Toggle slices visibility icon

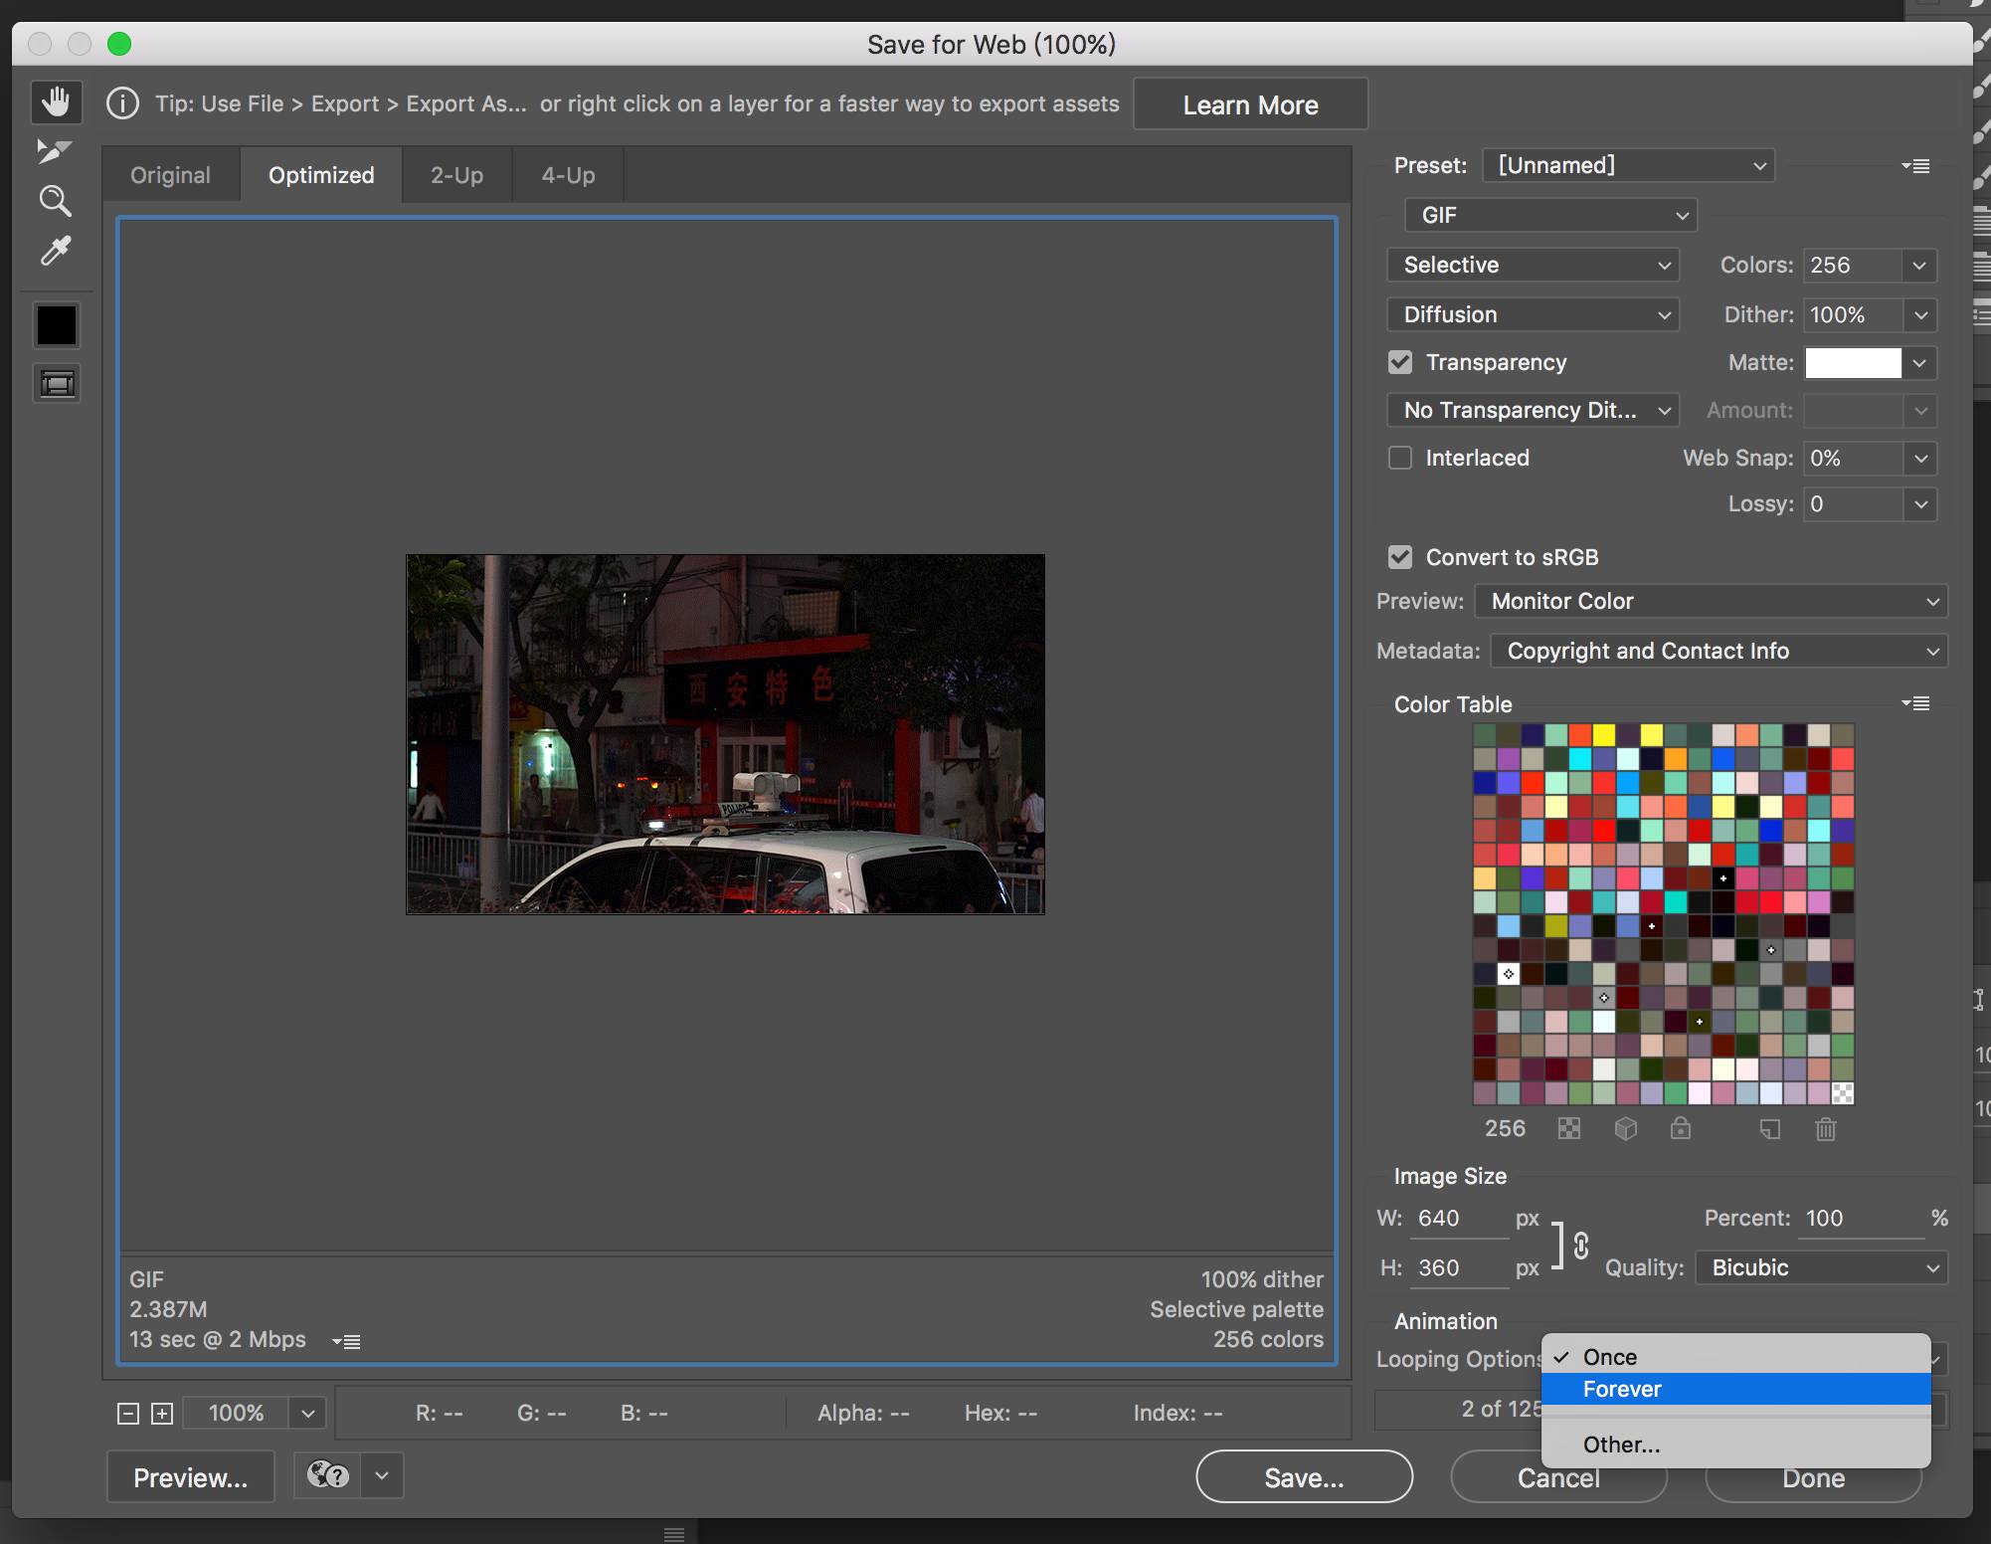click(x=57, y=383)
